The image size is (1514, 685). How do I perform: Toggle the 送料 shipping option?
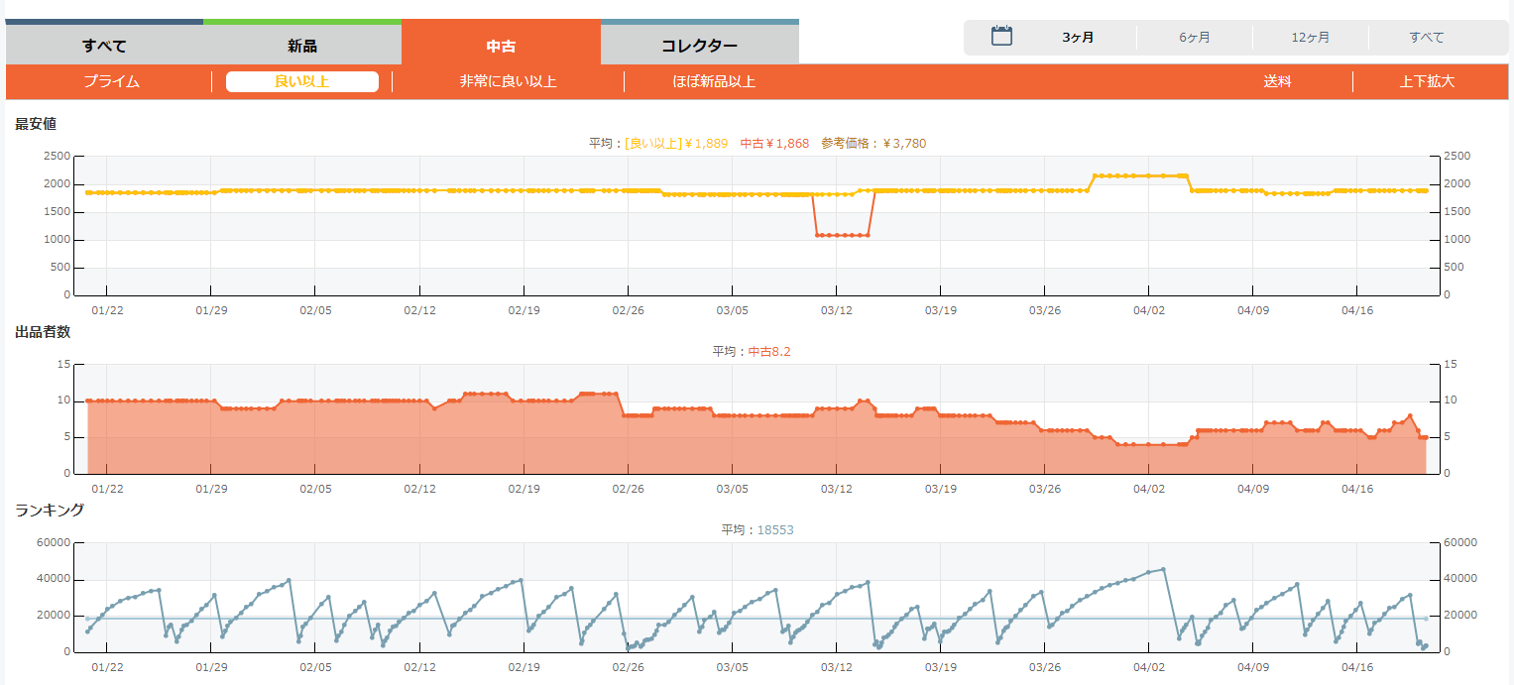1277,81
